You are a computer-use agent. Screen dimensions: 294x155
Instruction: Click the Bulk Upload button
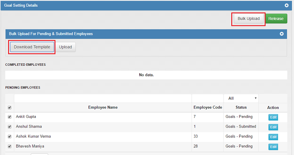coord(249,18)
